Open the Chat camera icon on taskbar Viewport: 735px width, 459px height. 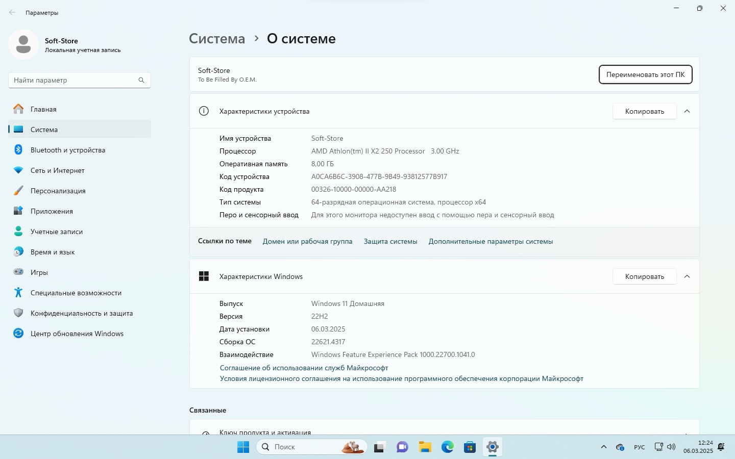click(402, 447)
